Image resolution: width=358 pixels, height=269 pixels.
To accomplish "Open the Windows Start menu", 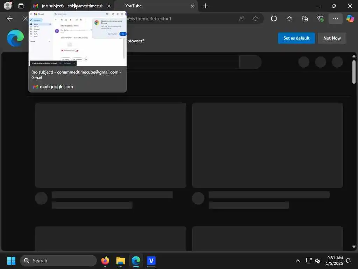I will pyautogui.click(x=11, y=261).
